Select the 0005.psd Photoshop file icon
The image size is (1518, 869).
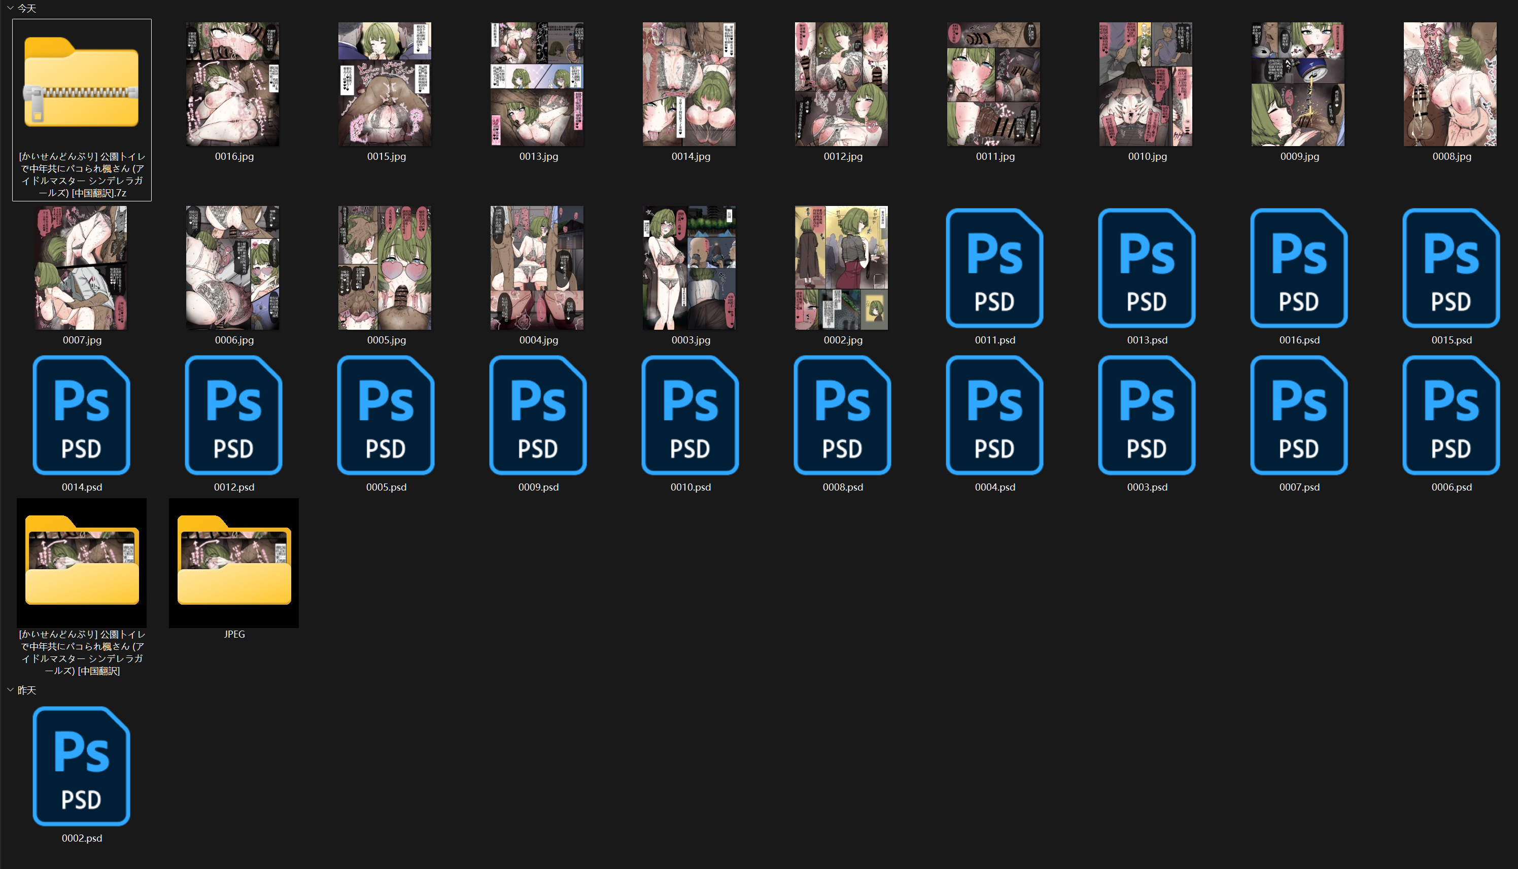point(386,415)
